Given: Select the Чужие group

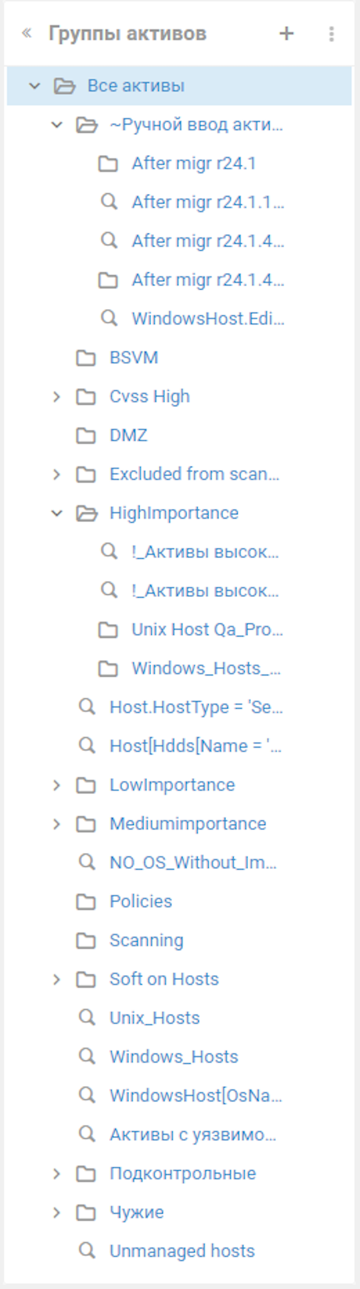Looking at the screenshot, I should point(137,1212).
